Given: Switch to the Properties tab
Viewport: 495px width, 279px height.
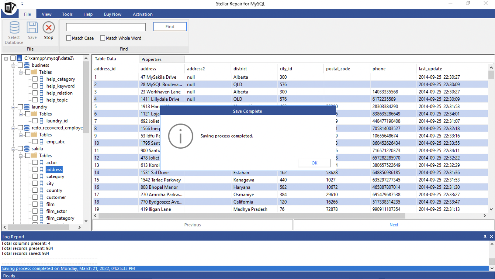Looking at the screenshot, I should click(151, 59).
